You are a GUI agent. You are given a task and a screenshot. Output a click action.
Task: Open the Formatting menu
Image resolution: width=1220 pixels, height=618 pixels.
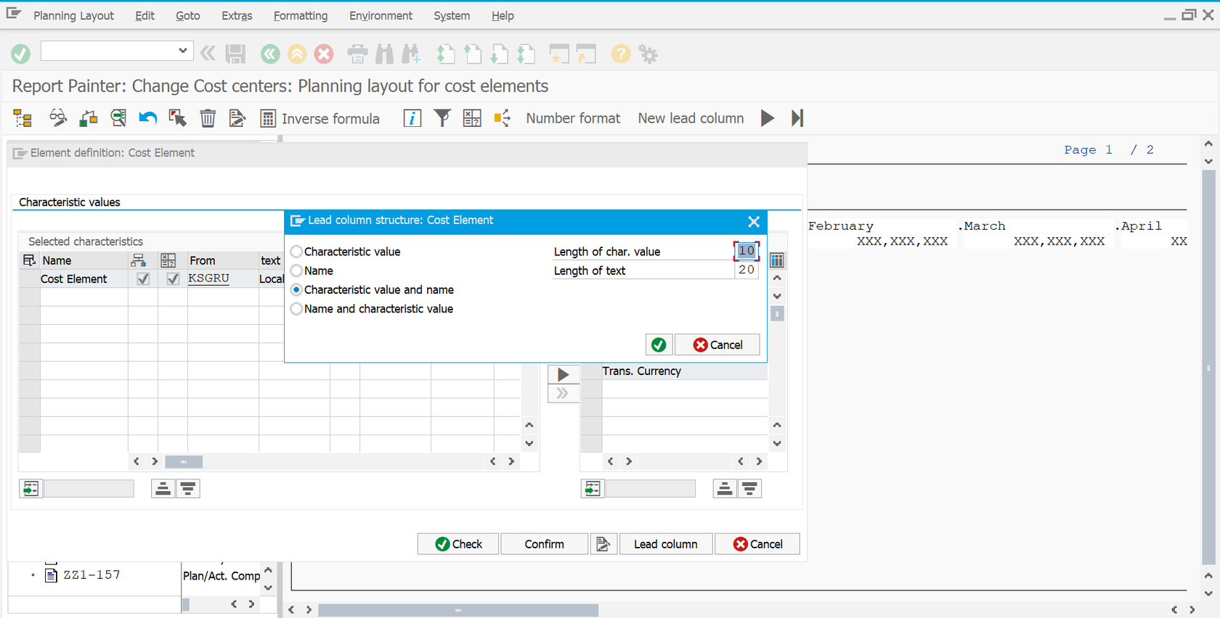(301, 15)
